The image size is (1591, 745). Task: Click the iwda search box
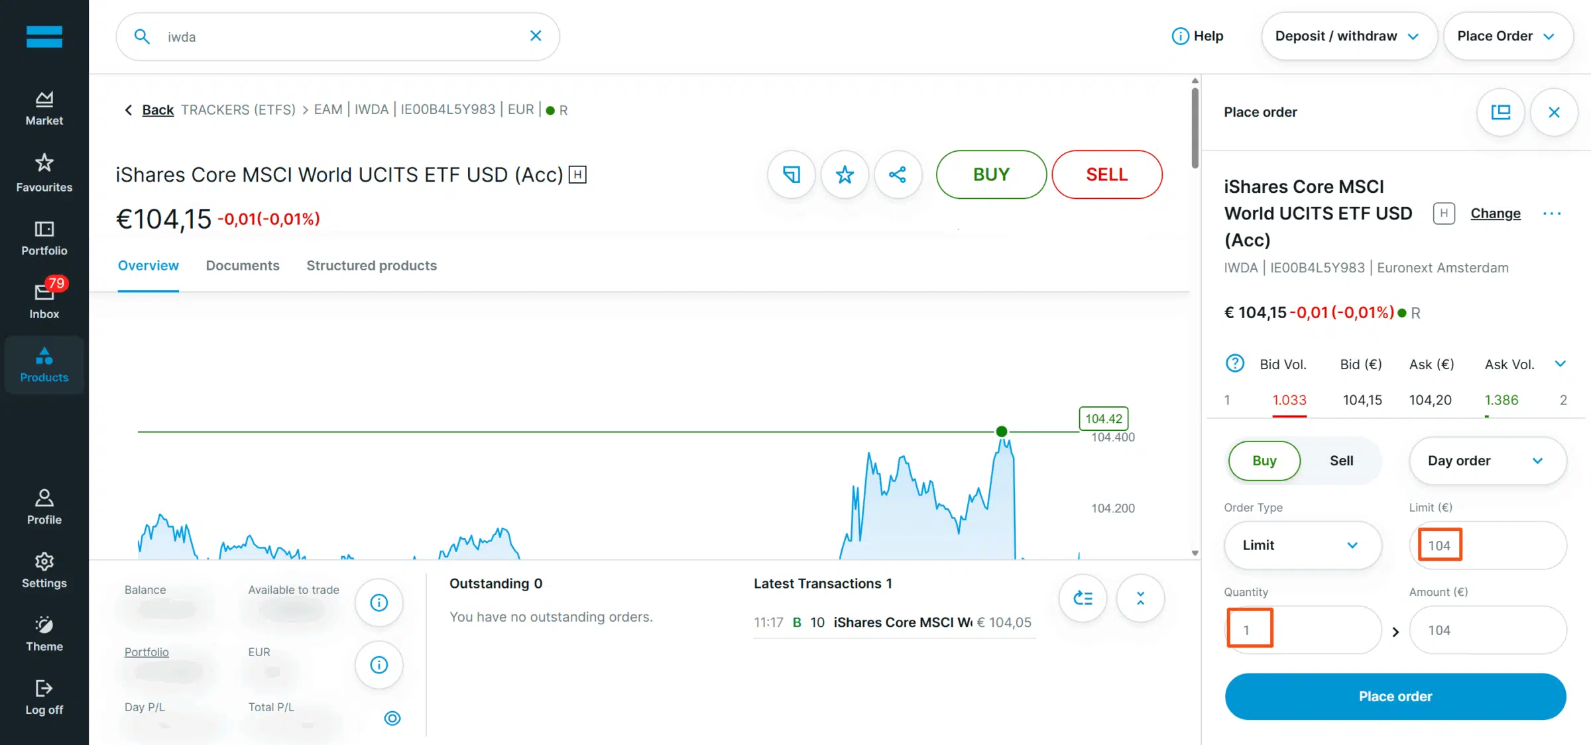pos(338,36)
